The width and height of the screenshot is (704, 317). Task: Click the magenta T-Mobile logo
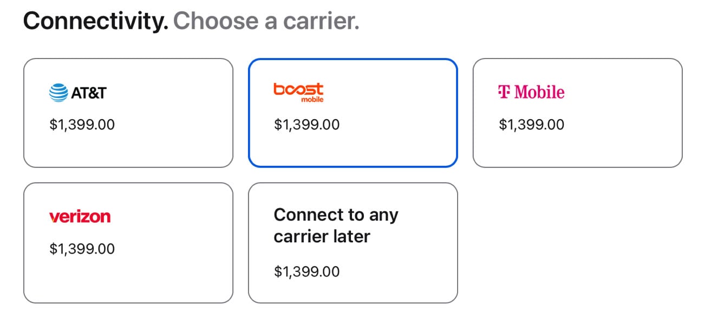(531, 92)
